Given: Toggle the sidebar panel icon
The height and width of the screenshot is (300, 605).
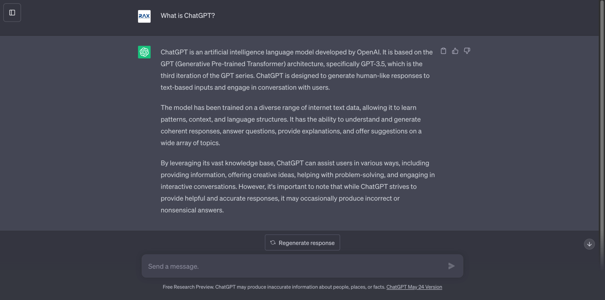Looking at the screenshot, I should [x=12, y=13].
